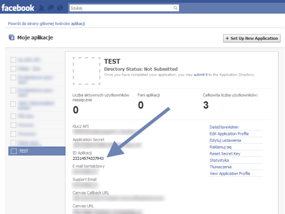Click the TEST sidebar app icon
Screen dimensions: 285x214
(14, 151)
